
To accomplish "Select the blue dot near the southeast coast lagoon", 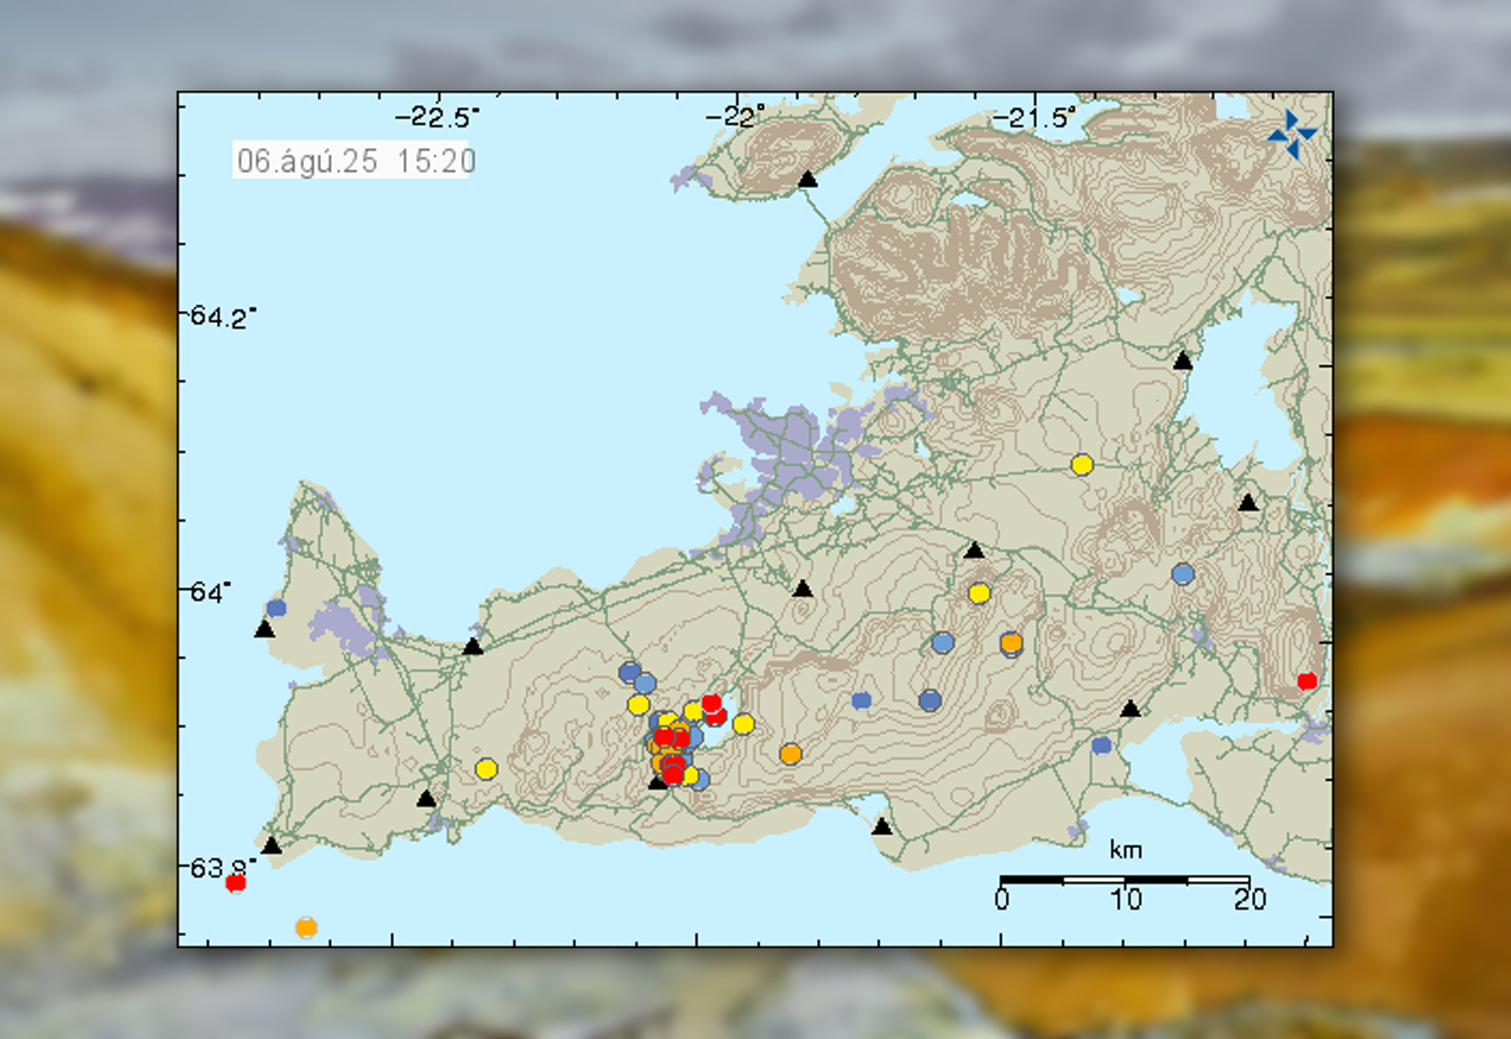I will [1101, 745].
